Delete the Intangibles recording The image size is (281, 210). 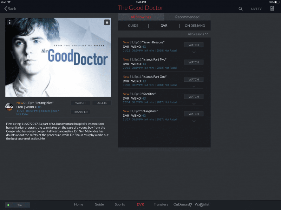click(102, 103)
